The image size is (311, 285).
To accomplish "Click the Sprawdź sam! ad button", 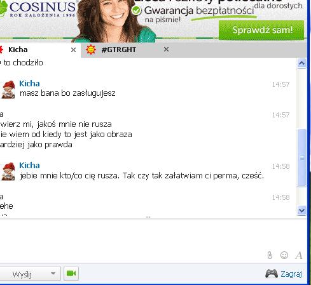I will click(x=261, y=30).
